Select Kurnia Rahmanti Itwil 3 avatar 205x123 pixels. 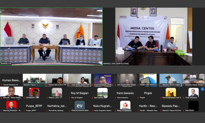pos(171,92)
